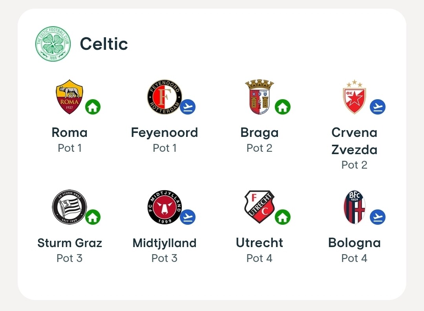The height and width of the screenshot is (311, 424).
Task: Click the home badge beside Utrecht
Action: (x=283, y=217)
